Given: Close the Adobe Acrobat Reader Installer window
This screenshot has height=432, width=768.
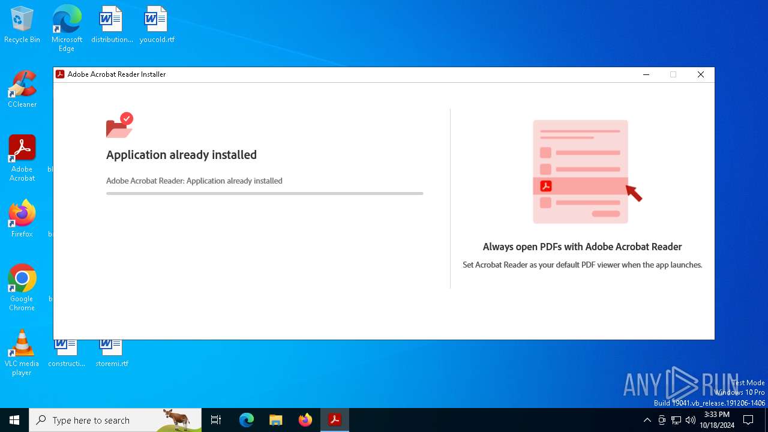Looking at the screenshot, I should pyautogui.click(x=700, y=74).
